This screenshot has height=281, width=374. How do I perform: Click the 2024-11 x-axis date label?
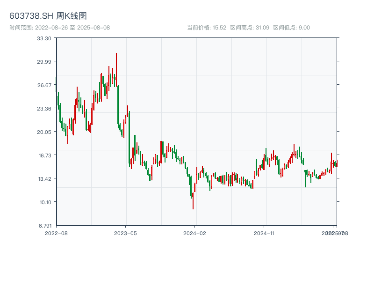(265, 233)
